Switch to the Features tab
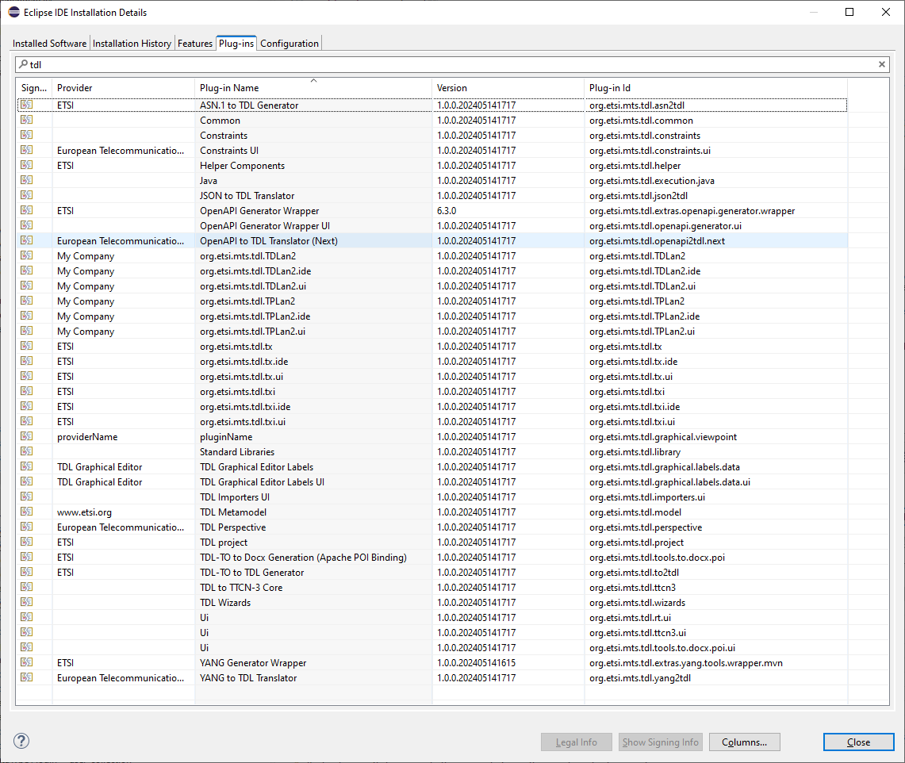 click(x=195, y=44)
